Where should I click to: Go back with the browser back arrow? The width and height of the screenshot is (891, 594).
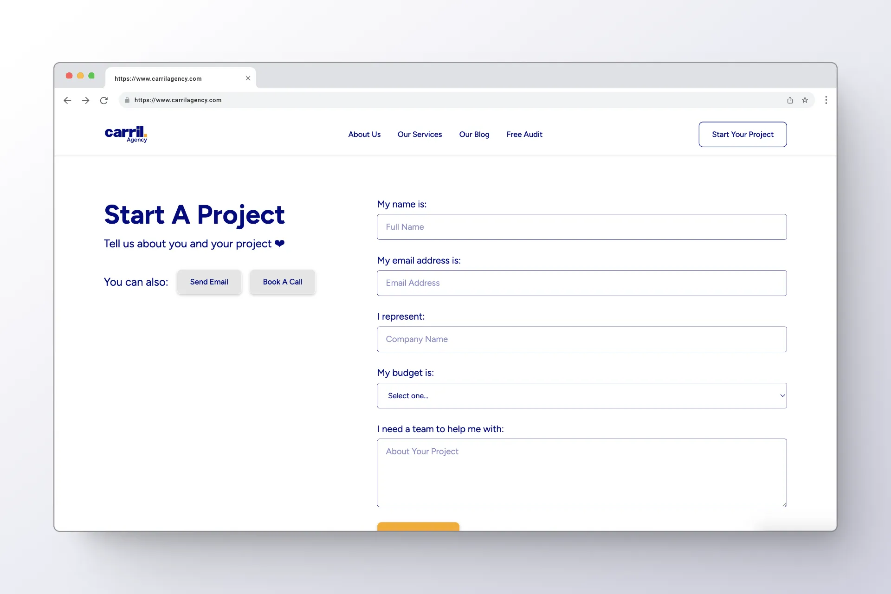67,100
